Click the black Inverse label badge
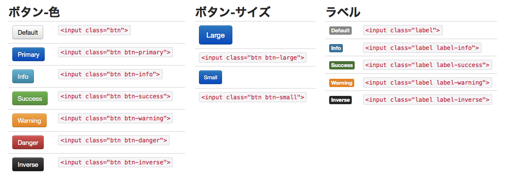Image resolution: width=506 pixels, height=181 pixels. [x=340, y=100]
